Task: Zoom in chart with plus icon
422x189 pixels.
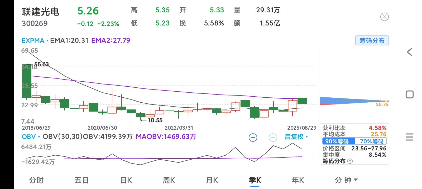Action: 273,137
